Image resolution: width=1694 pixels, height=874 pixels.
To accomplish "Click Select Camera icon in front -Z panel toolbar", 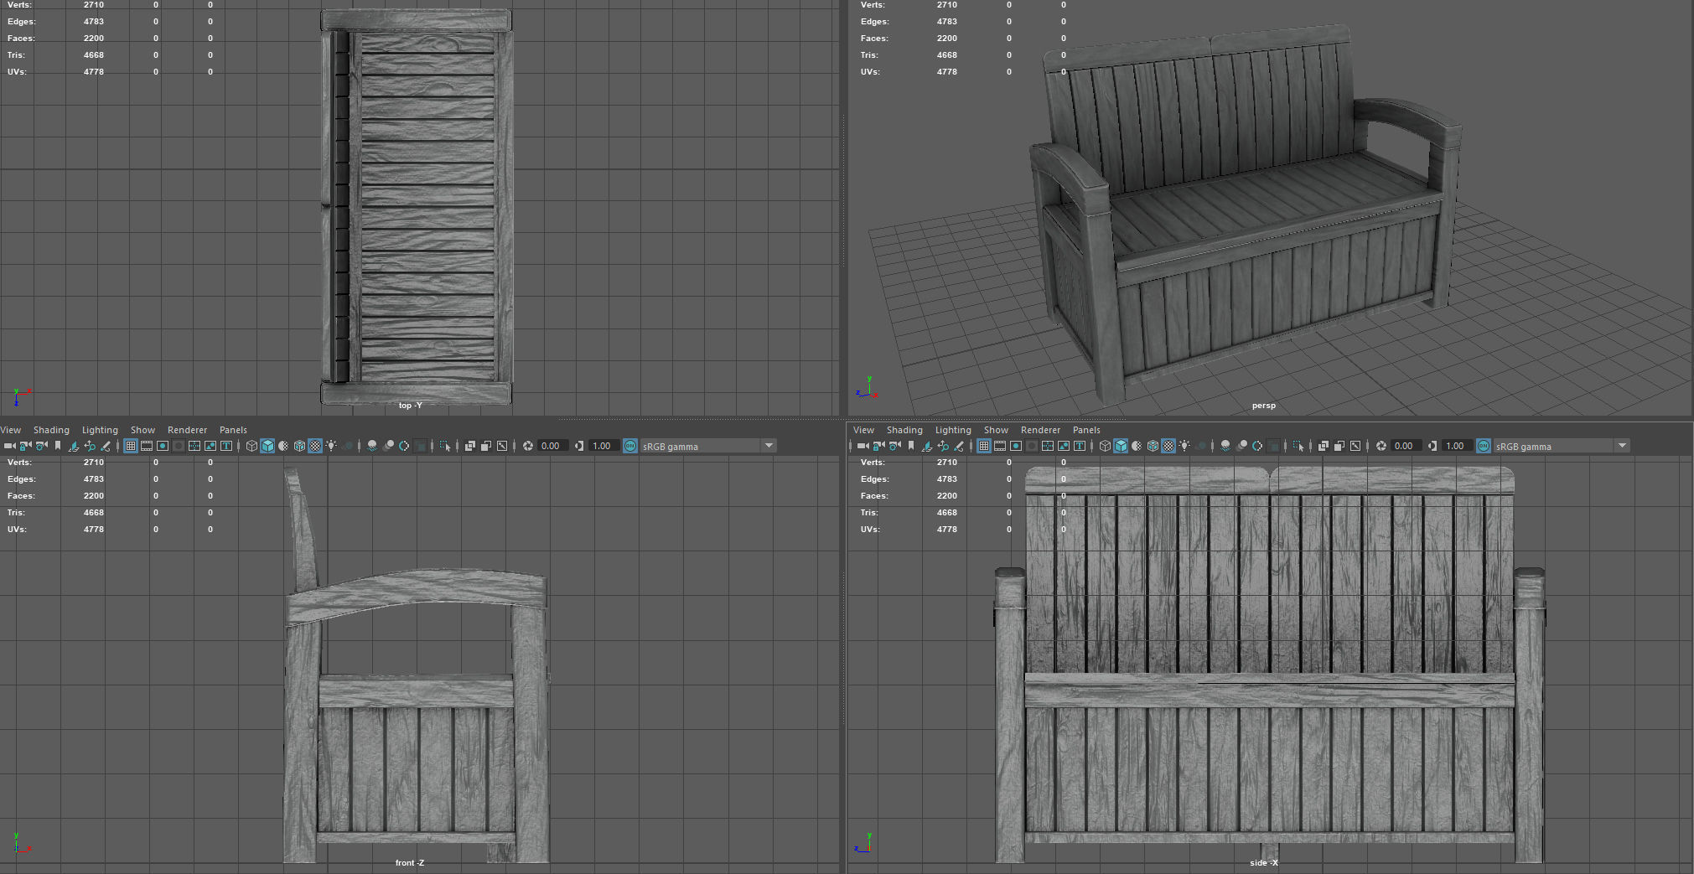I will 10,446.
